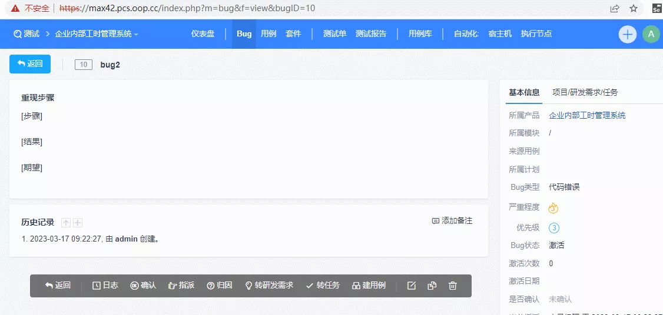
Task: Click the browser share page icon
Action: tap(615, 8)
